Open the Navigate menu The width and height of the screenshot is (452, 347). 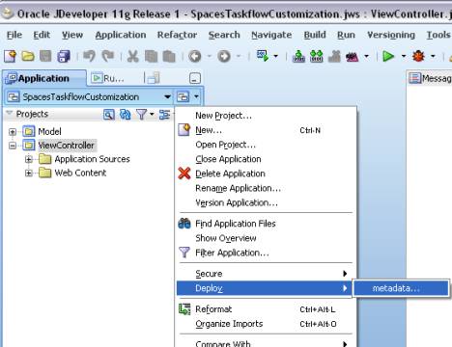pos(271,35)
